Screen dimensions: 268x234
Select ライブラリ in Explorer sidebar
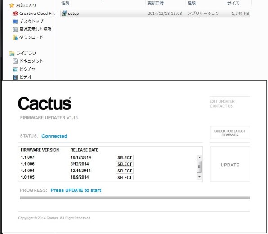click(x=26, y=53)
